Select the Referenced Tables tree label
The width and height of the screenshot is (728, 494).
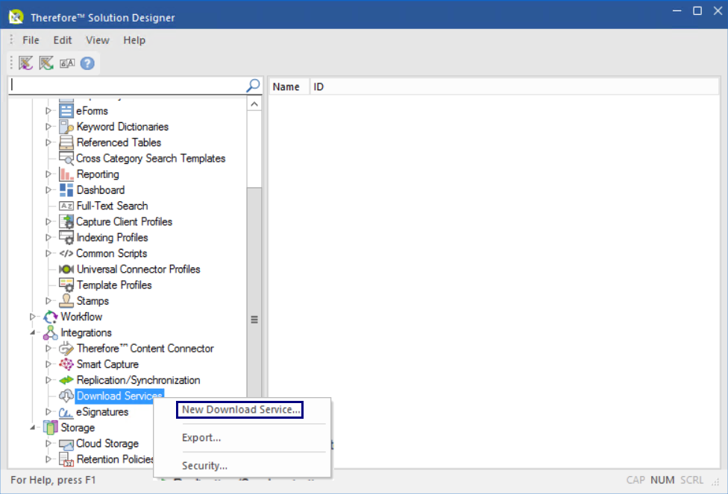pos(119,142)
